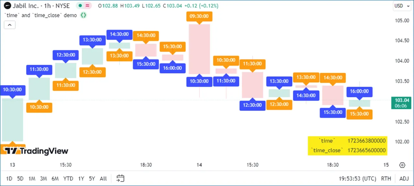Click the chart settings gear icon
Screen dimensions: 414x186
(402, 165)
